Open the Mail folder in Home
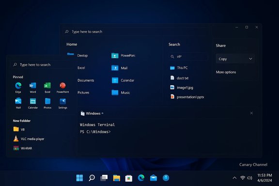 pos(119,68)
